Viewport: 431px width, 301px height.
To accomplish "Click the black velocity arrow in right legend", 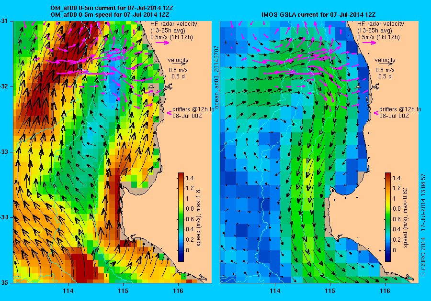I will 387,64.
